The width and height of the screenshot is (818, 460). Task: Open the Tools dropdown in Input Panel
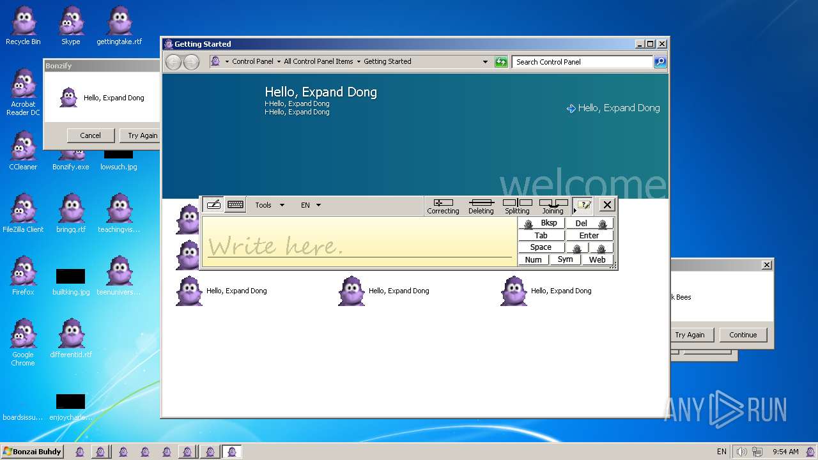point(270,205)
